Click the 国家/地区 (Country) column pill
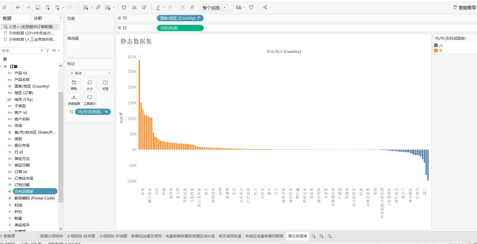 tap(180, 18)
